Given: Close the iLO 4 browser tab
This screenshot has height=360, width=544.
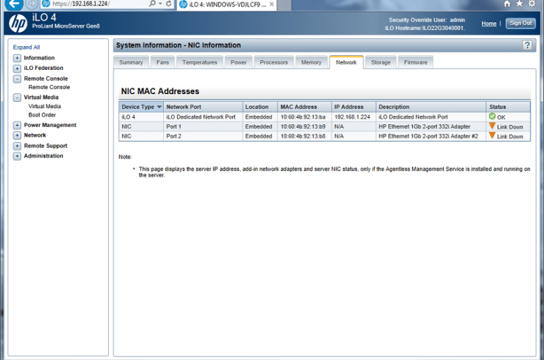Looking at the screenshot, I should [x=272, y=4].
